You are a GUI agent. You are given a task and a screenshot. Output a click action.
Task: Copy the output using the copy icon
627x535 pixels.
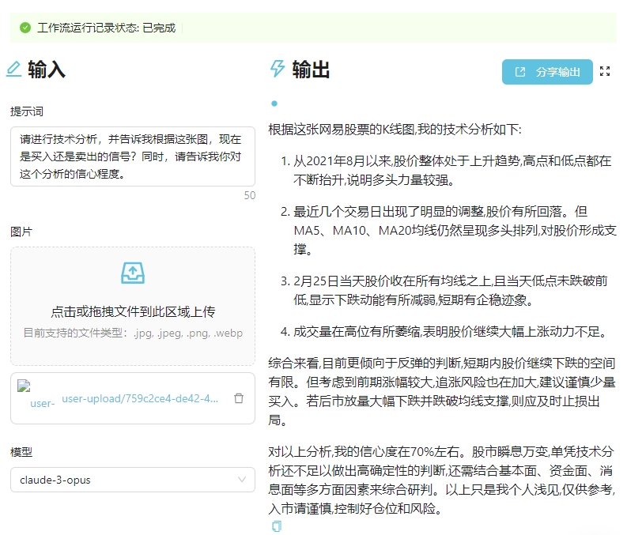pyautogui.click(x=276, y=526)
